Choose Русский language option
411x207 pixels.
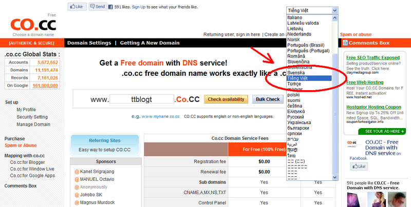click(x=295, y=117)
